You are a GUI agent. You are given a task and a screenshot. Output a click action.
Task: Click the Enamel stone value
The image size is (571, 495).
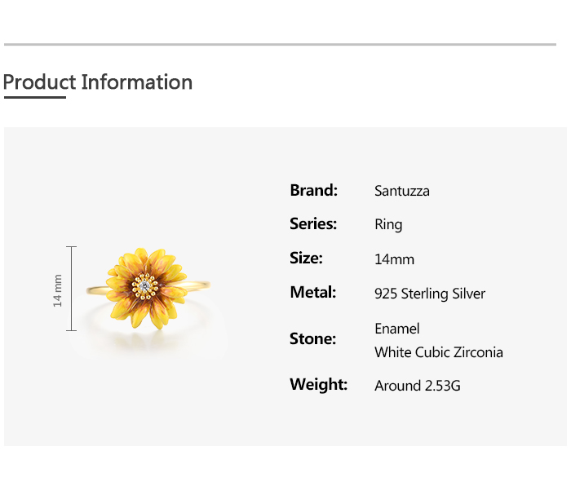[x=397, y=329]
